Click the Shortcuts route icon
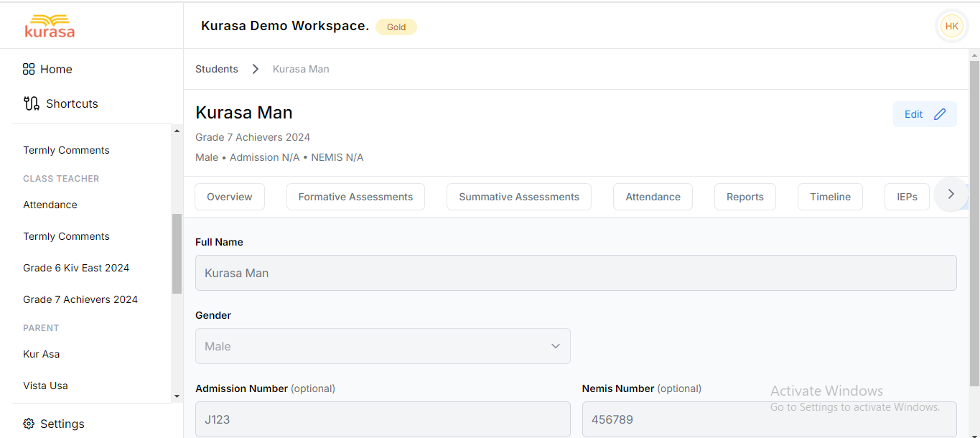The image size is (980, 438). click(x=32, y=103)
